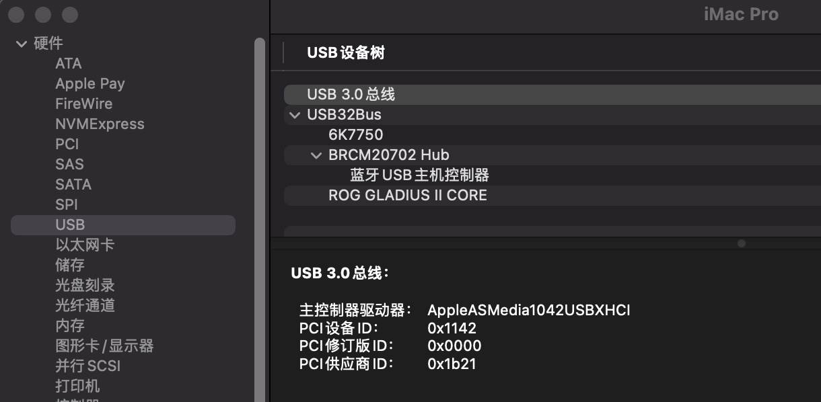The width and height of the screenshot is (821, 402).
Task: Click the pane divider handle dot
Action: [742, 243]
